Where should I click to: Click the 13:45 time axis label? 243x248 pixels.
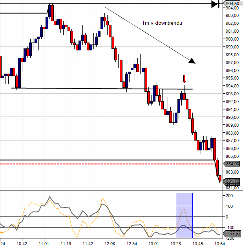[198, 244]
